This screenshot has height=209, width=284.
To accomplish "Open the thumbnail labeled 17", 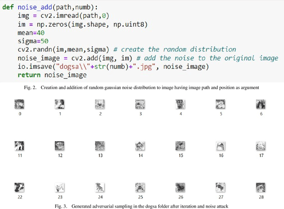I will pos(261,146).
